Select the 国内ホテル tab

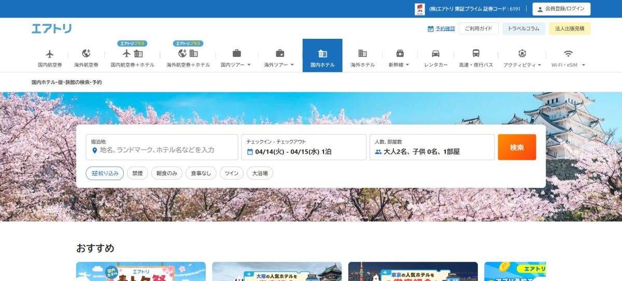click(322, 55)
